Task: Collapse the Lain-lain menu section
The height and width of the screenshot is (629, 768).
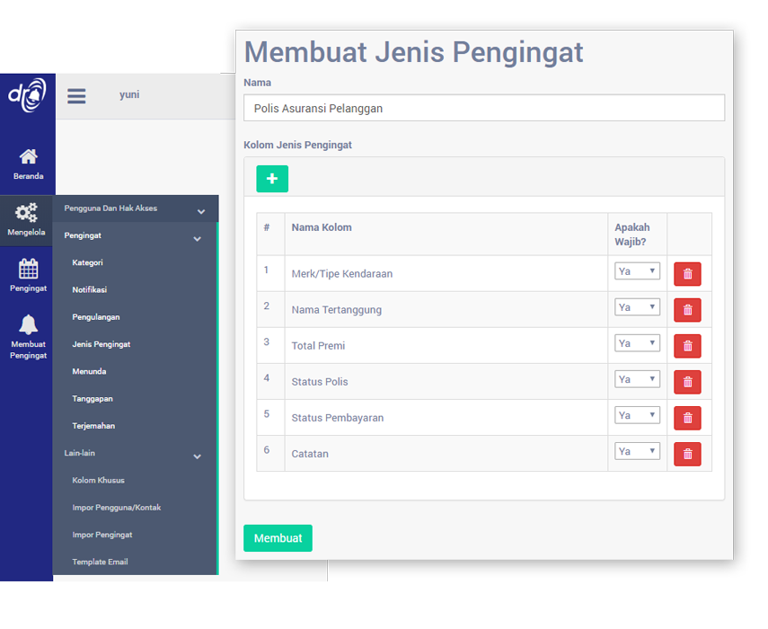Action: tap(197, 456)
